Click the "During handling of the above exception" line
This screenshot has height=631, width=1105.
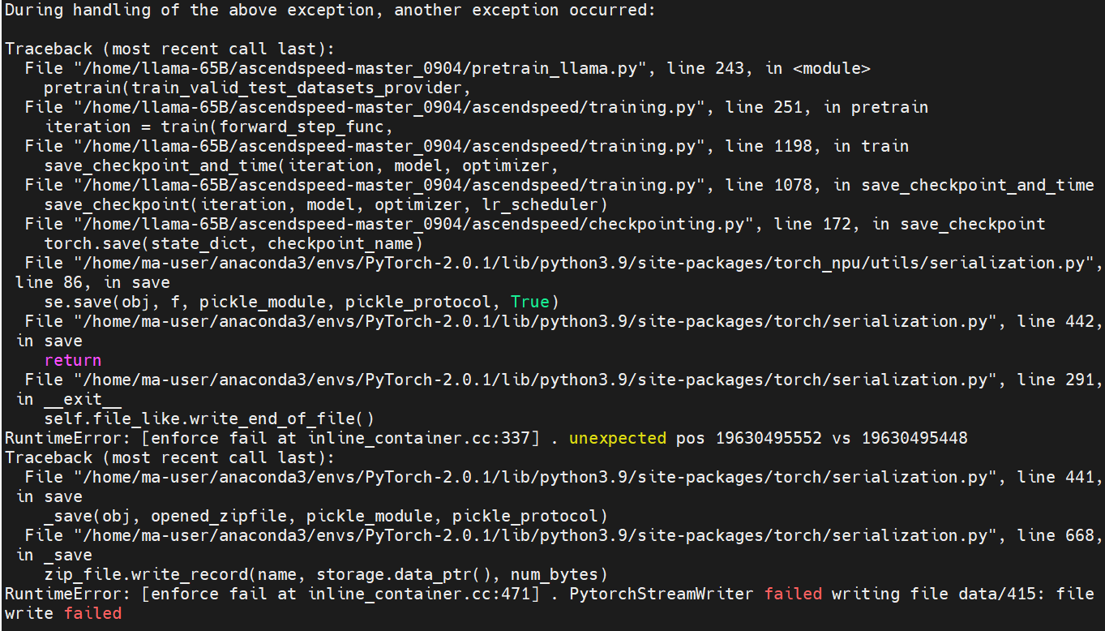pos(330,11)
